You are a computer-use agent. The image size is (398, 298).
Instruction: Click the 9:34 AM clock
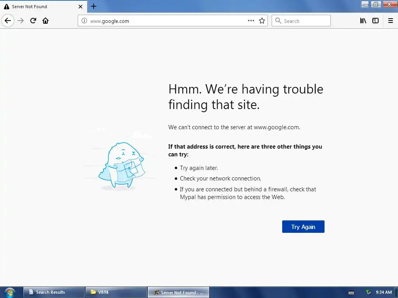point(384,292)
